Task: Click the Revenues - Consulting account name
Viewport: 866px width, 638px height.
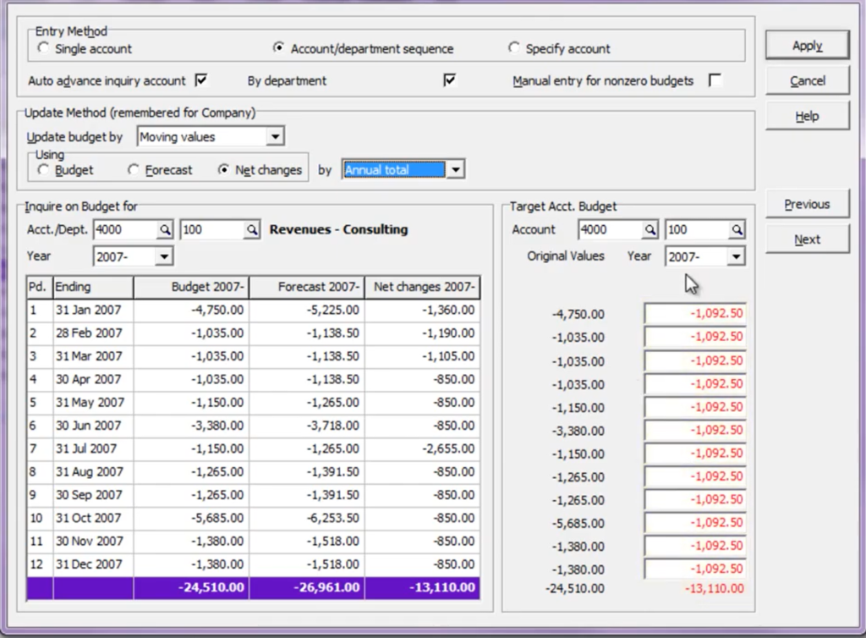Action: coord(338,230)
